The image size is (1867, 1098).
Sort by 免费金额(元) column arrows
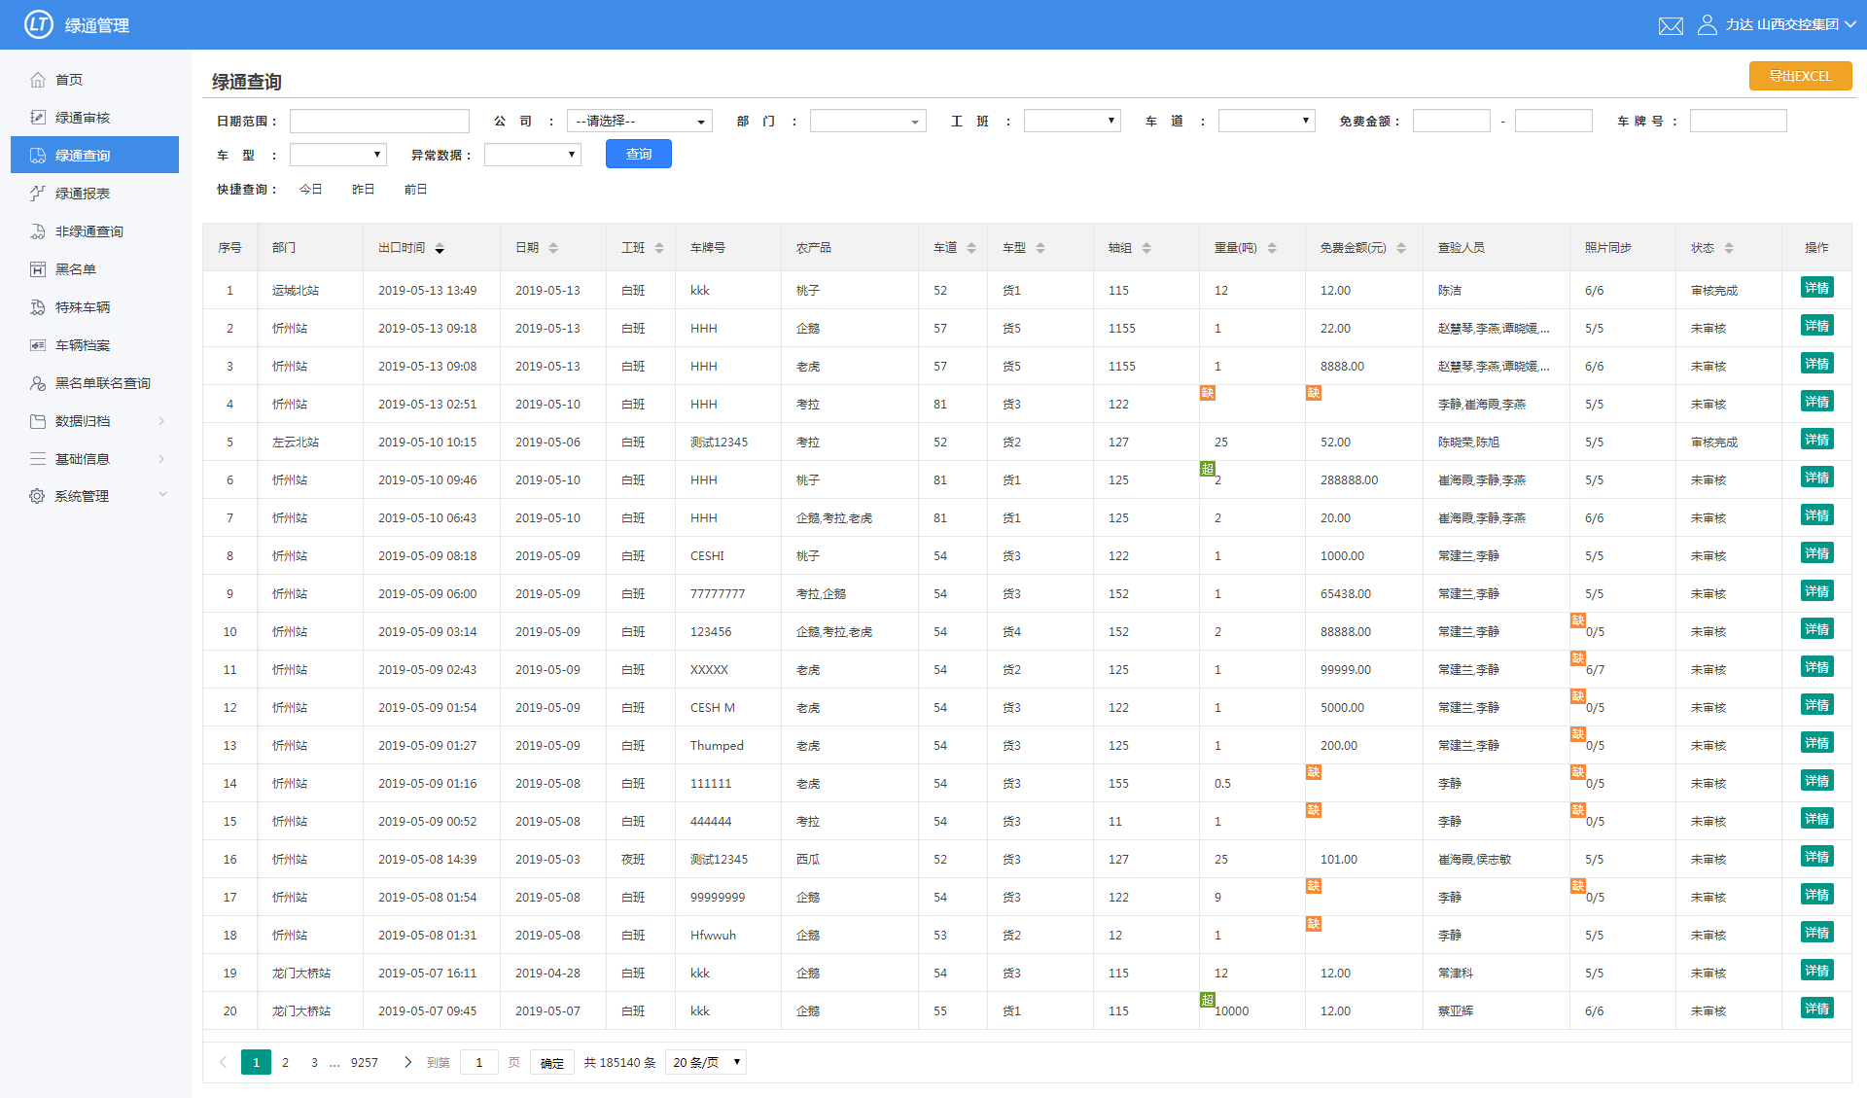1401,248
